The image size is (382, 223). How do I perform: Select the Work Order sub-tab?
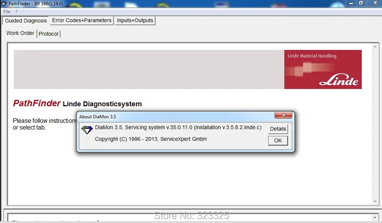point(20,33)
